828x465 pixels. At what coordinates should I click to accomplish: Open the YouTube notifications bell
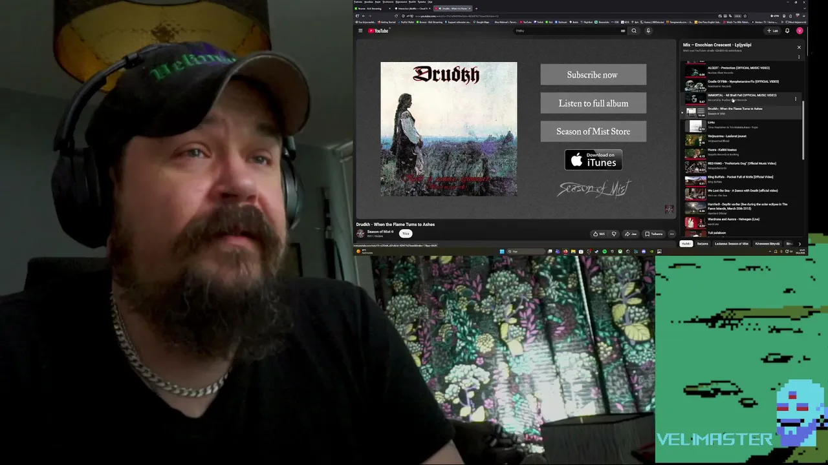pyautogui.click(x=787, y=30)
